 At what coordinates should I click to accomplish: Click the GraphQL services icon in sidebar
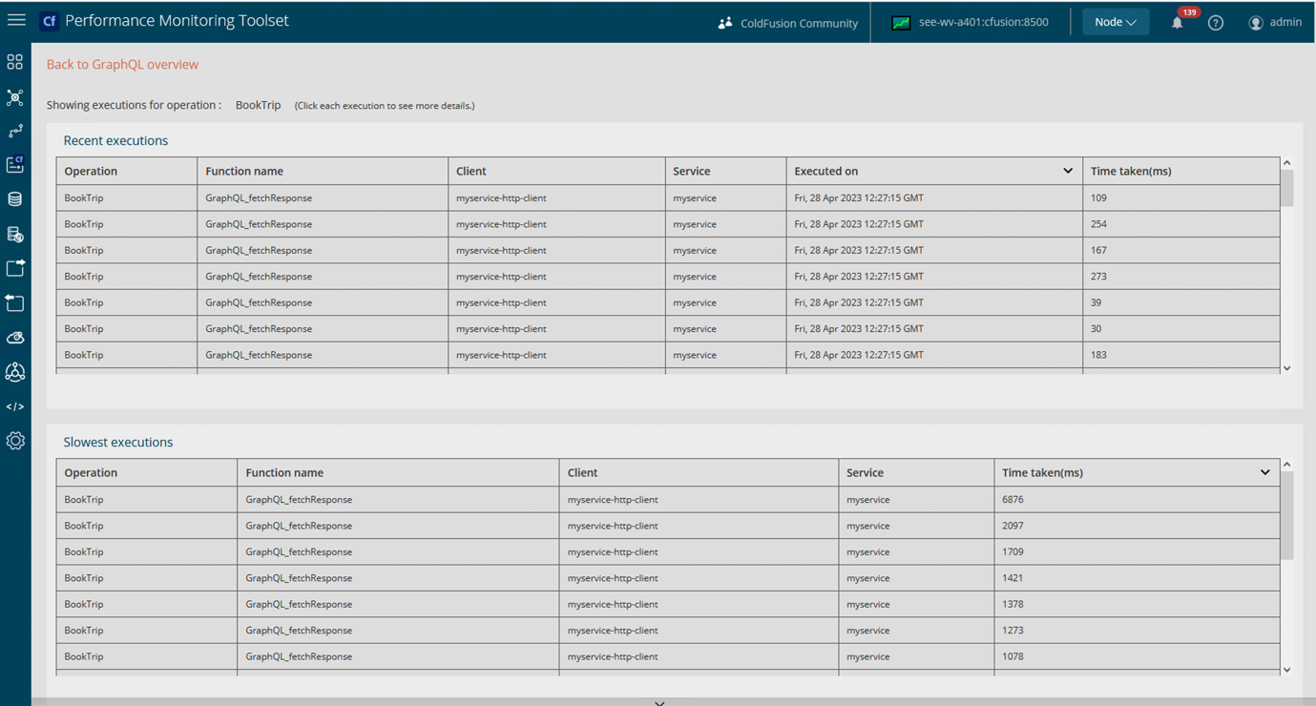pos(15,372)
